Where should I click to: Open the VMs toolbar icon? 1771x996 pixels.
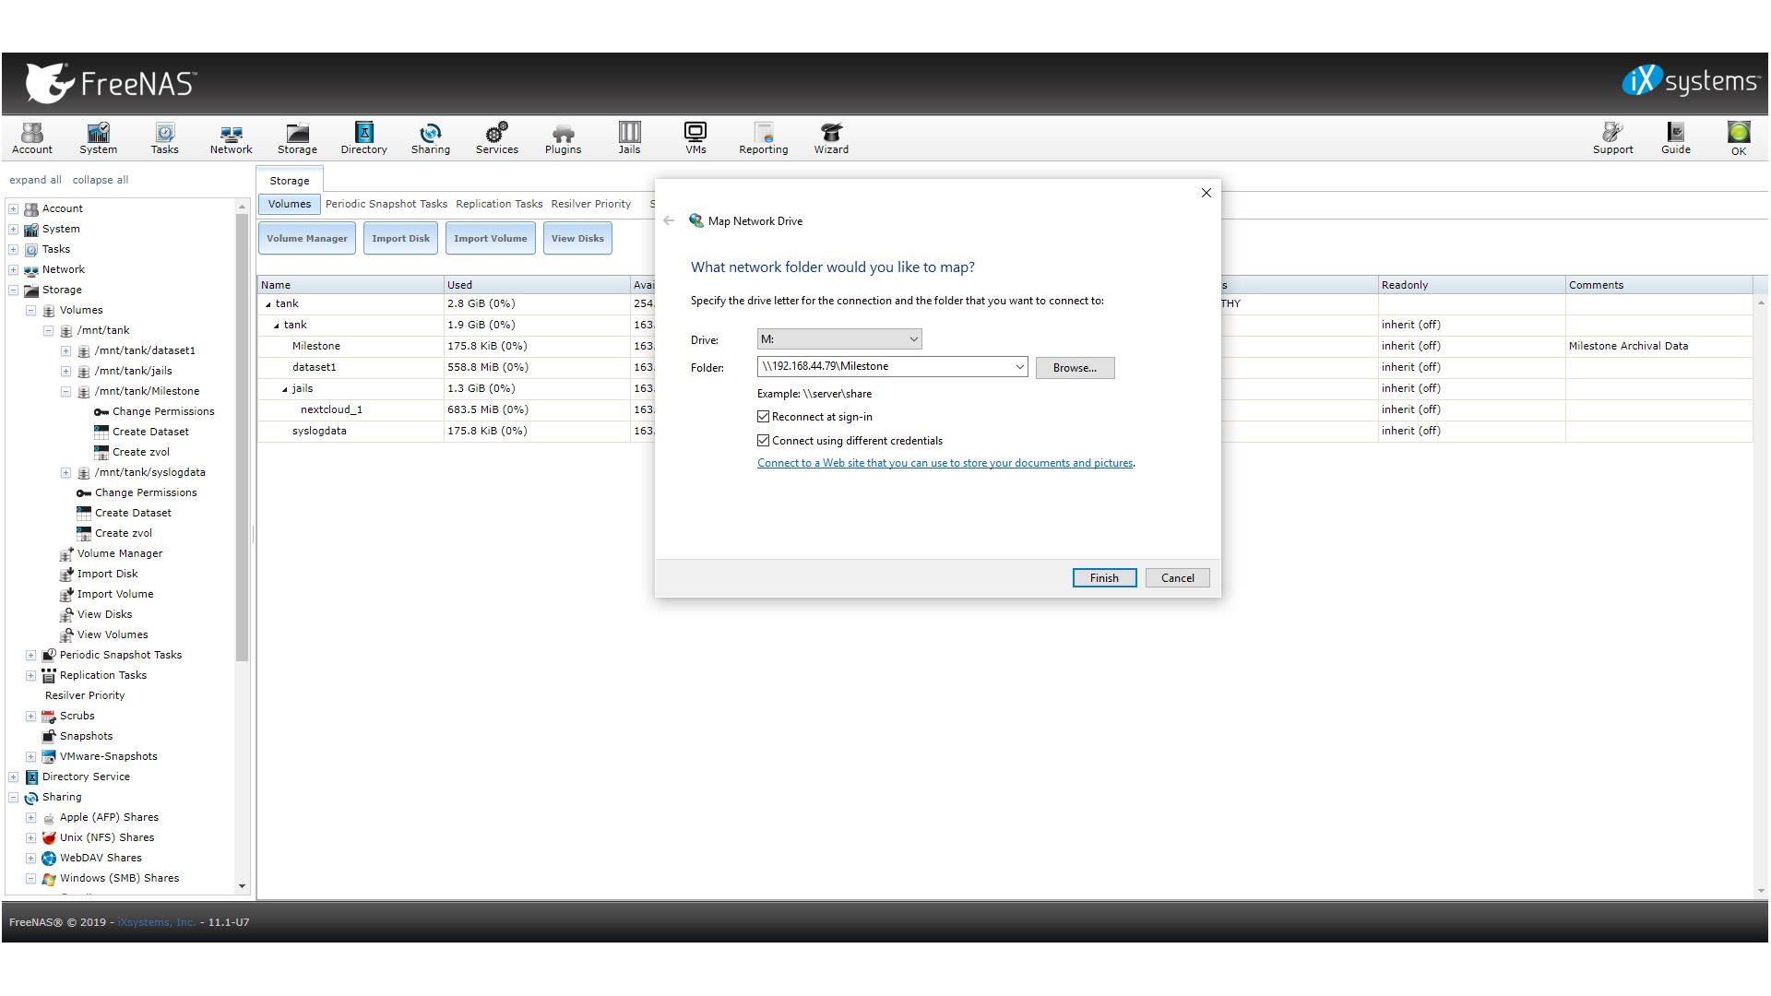tap(695, 138)
